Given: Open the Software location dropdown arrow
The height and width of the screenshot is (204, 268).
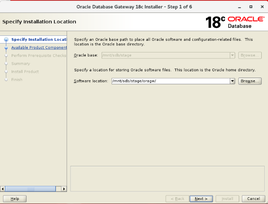Looking at the screenshot, I should [232, 81].
